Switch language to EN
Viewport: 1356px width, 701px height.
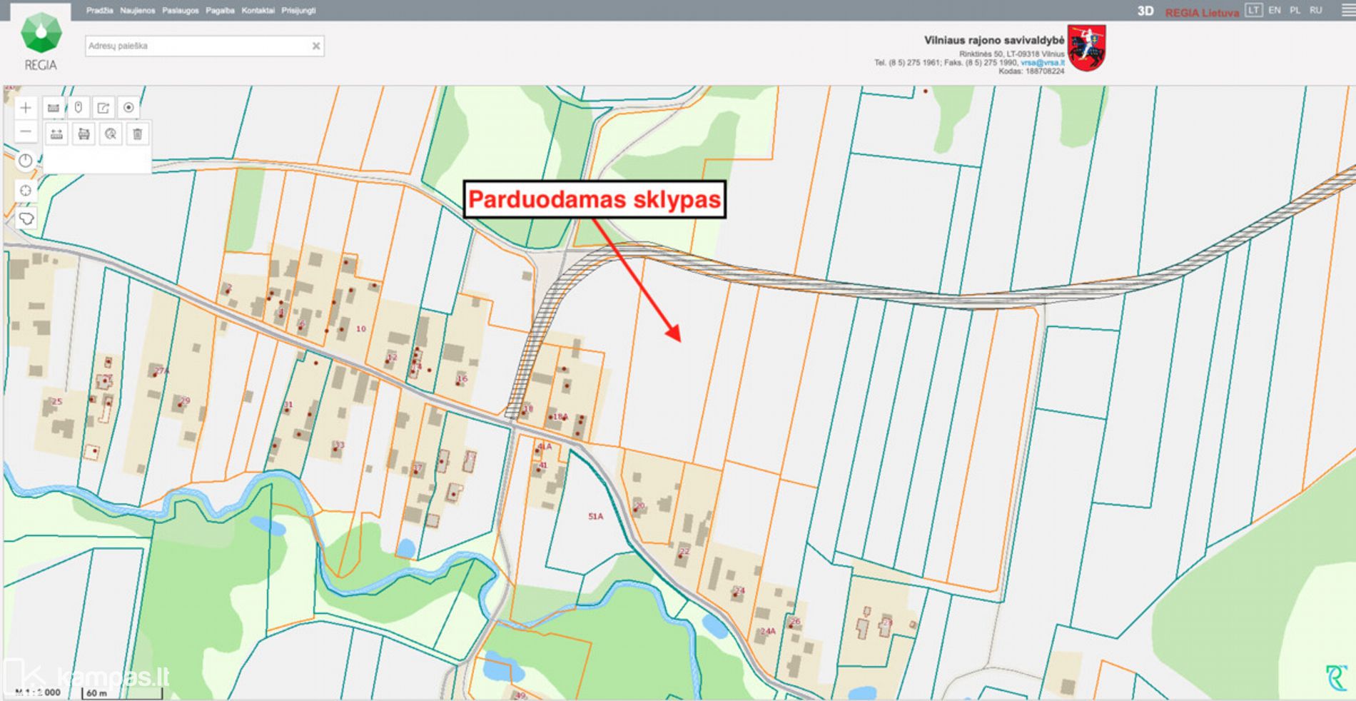pyautogui.click(x=1275, y=11)
